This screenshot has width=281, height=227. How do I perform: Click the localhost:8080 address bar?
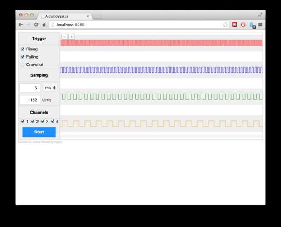[x=139, y=25]
